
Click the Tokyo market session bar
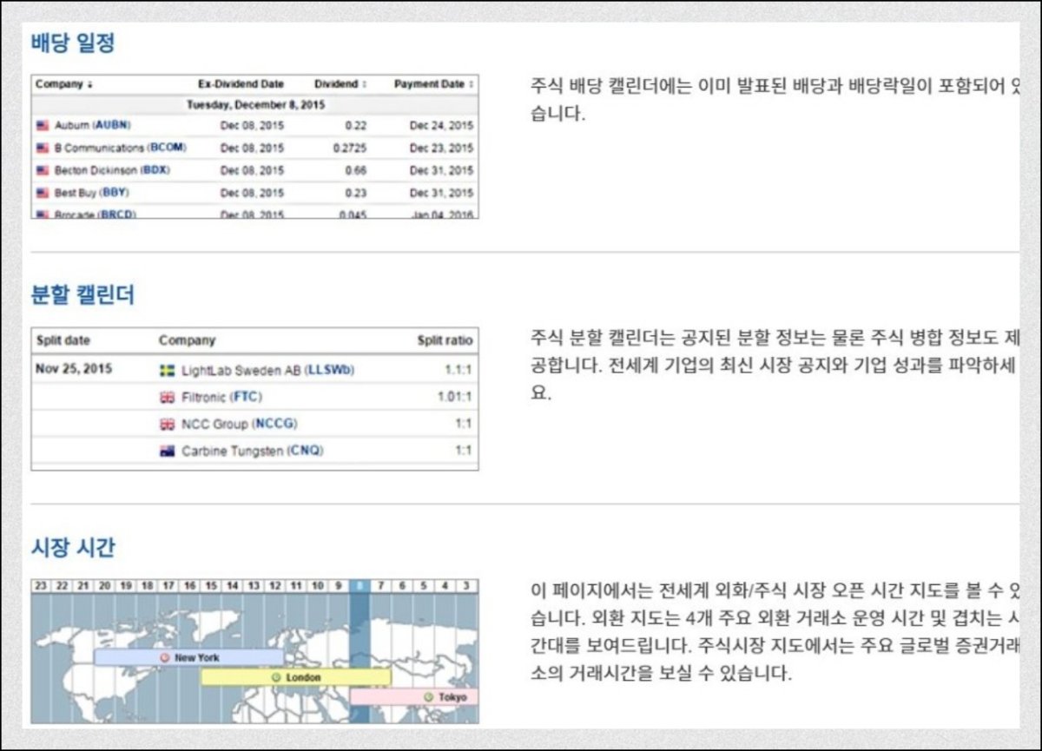pos(414,697)
